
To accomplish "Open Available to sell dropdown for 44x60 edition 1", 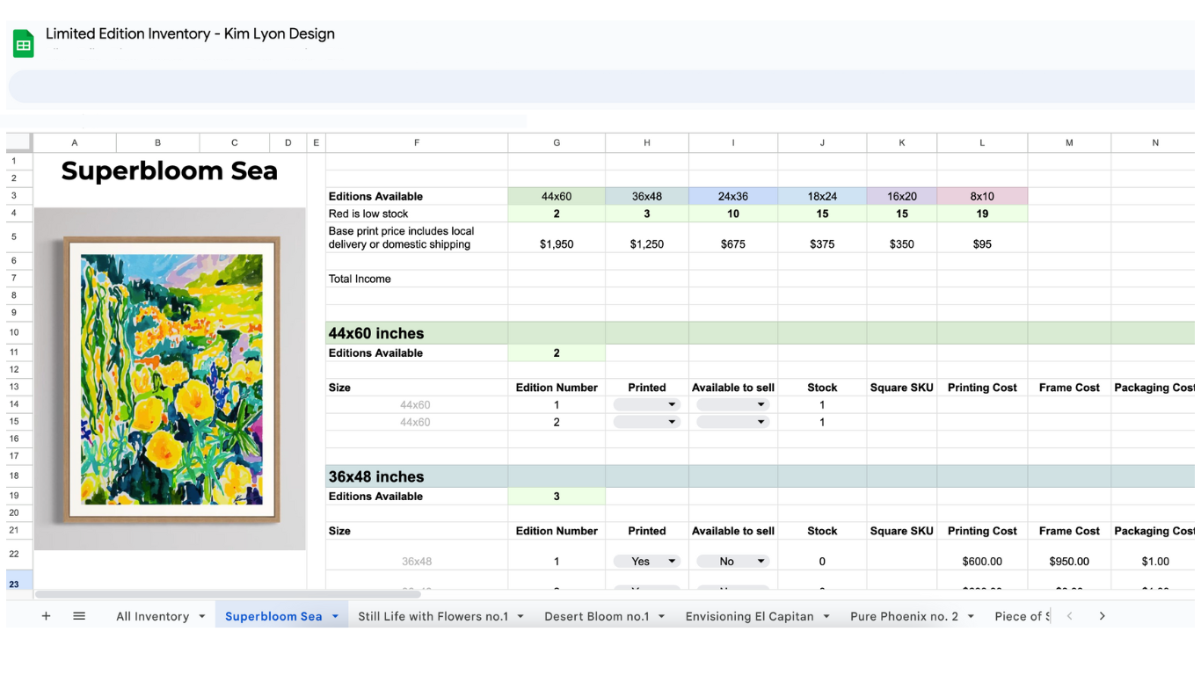I will coord(733,405).
